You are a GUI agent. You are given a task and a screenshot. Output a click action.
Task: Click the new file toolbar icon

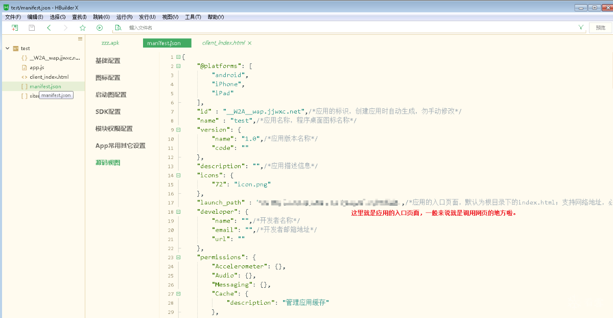15,28
